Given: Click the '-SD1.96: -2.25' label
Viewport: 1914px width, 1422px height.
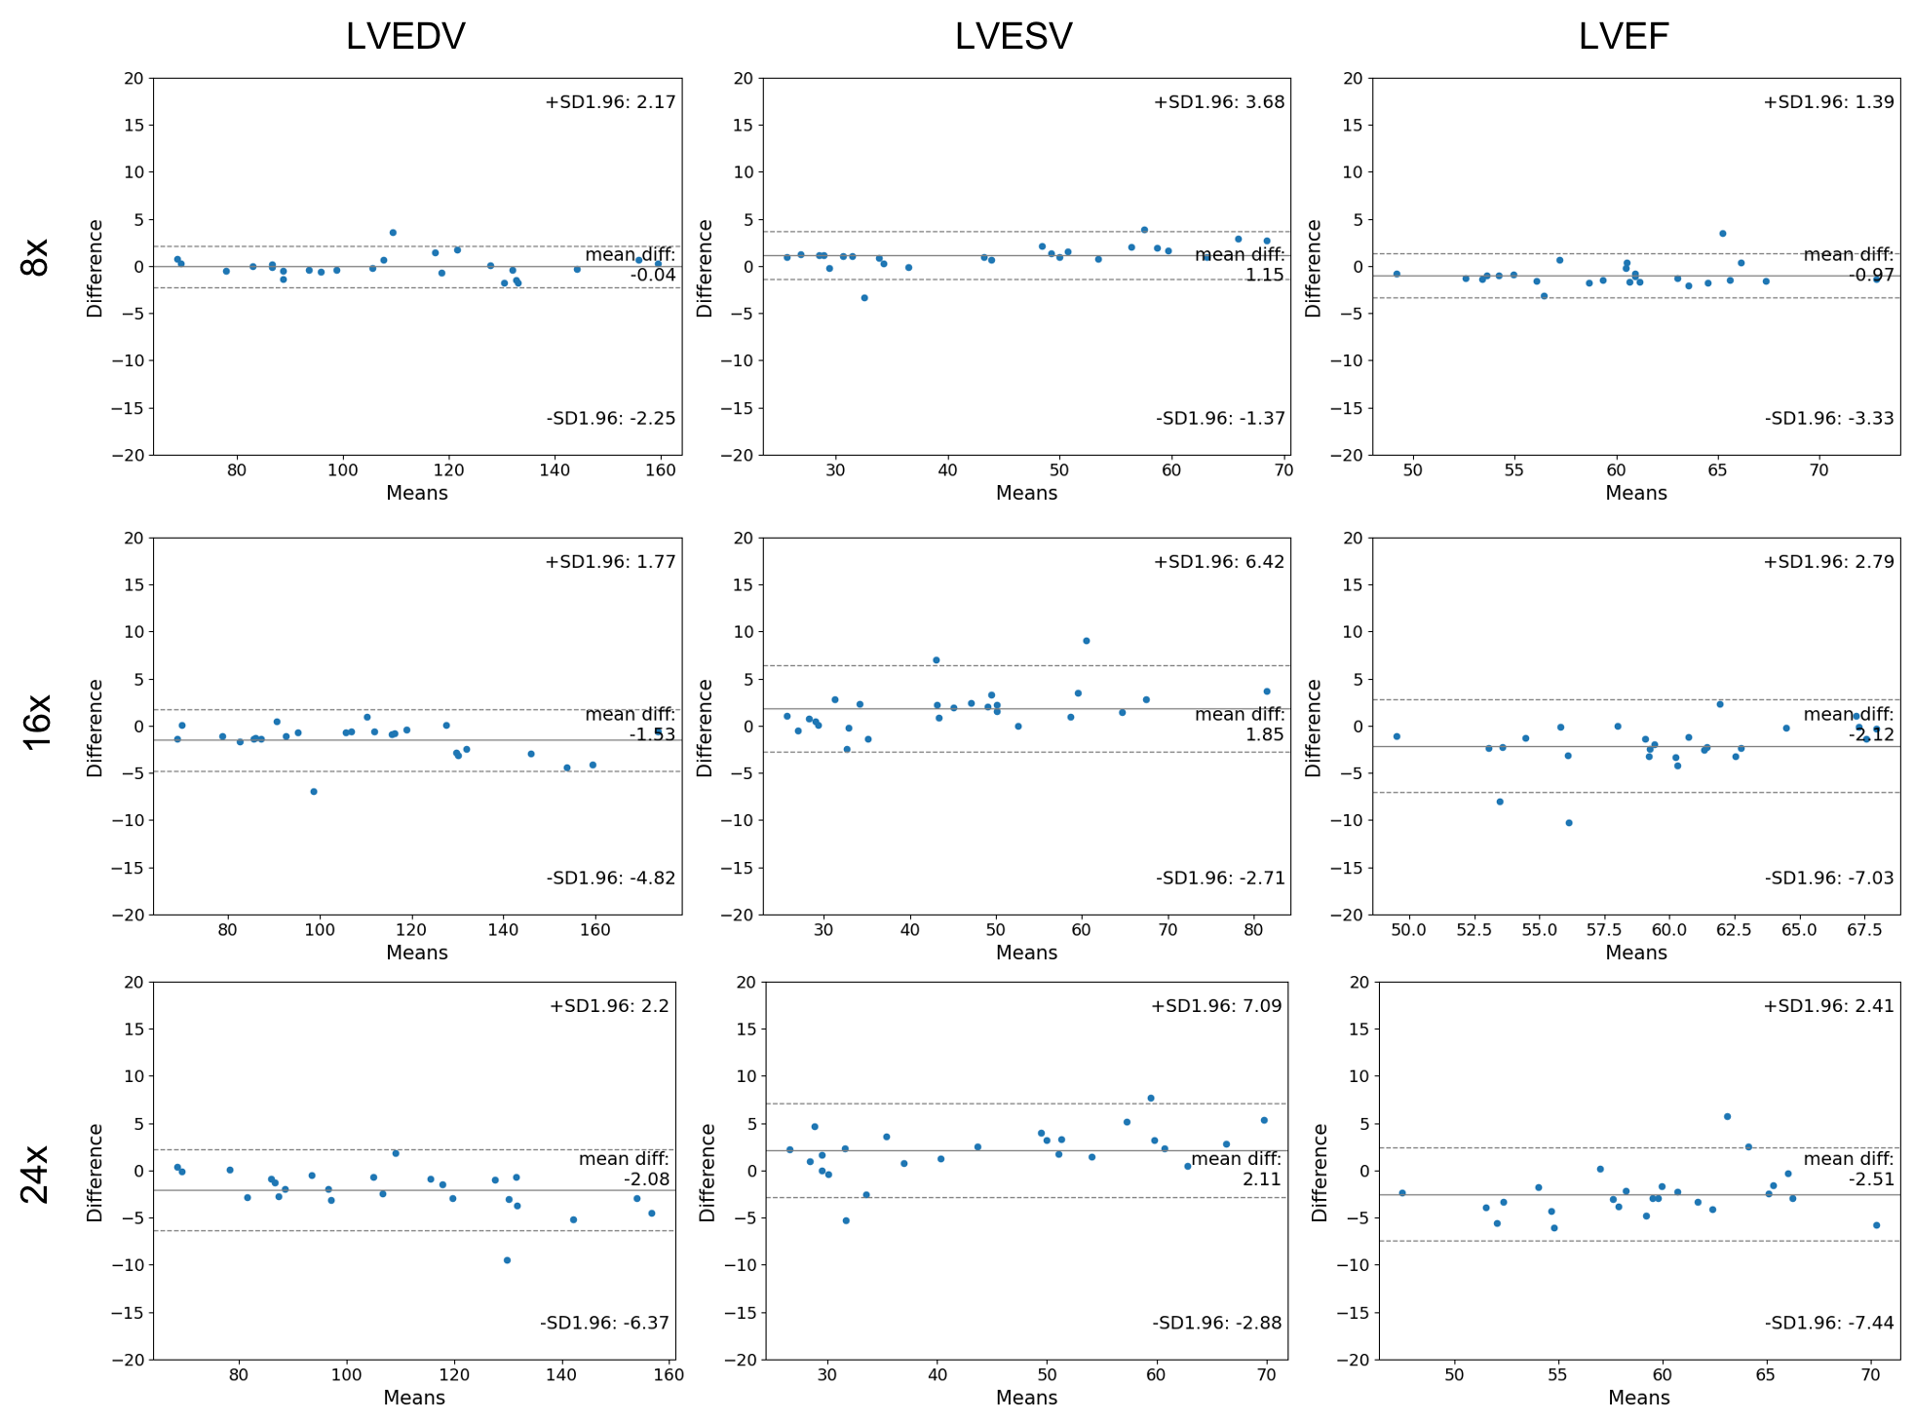Looking at the screenshot, I should (x=611, y=418).
